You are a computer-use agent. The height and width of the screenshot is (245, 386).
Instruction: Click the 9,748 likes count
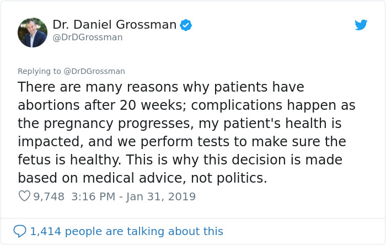[49, 196]
